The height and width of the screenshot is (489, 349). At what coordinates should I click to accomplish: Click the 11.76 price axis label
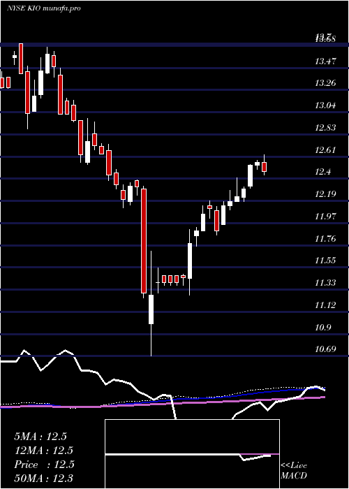tap(325, 239)
